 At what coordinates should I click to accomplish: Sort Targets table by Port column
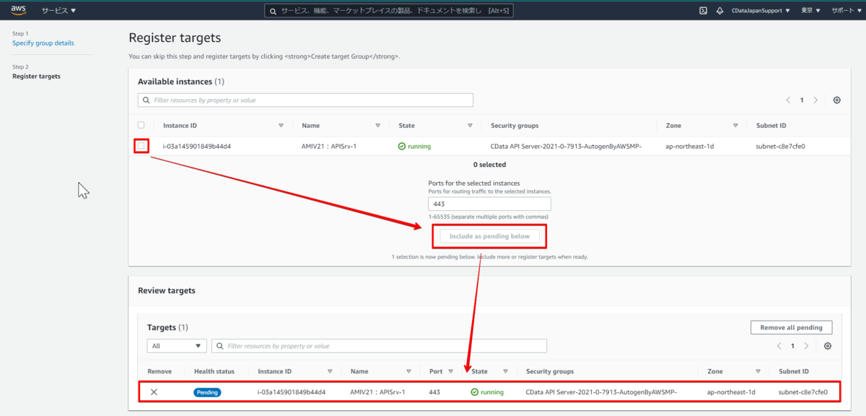tap(451, 371)
